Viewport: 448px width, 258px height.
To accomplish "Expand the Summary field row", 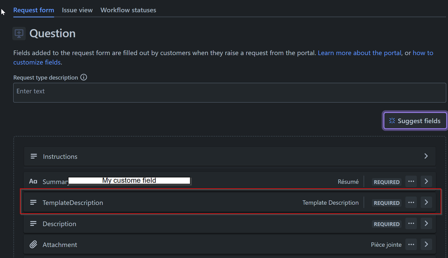I will click(x=426, y=181).
